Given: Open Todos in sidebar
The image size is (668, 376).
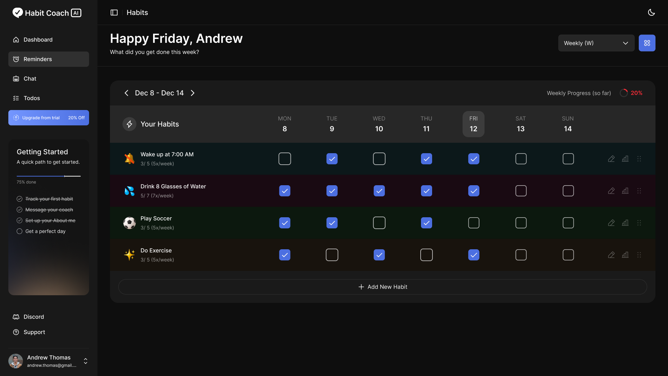Looking at the screenshot, I should (x=49, y=98).
